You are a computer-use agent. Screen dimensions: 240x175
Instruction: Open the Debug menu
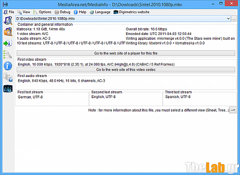[x=62, y=12]
